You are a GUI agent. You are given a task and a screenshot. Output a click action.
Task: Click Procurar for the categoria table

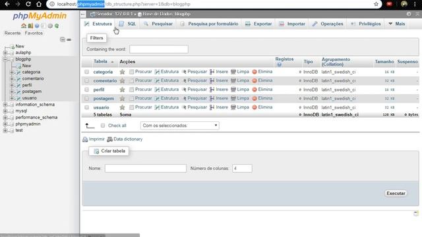[140, 72]
